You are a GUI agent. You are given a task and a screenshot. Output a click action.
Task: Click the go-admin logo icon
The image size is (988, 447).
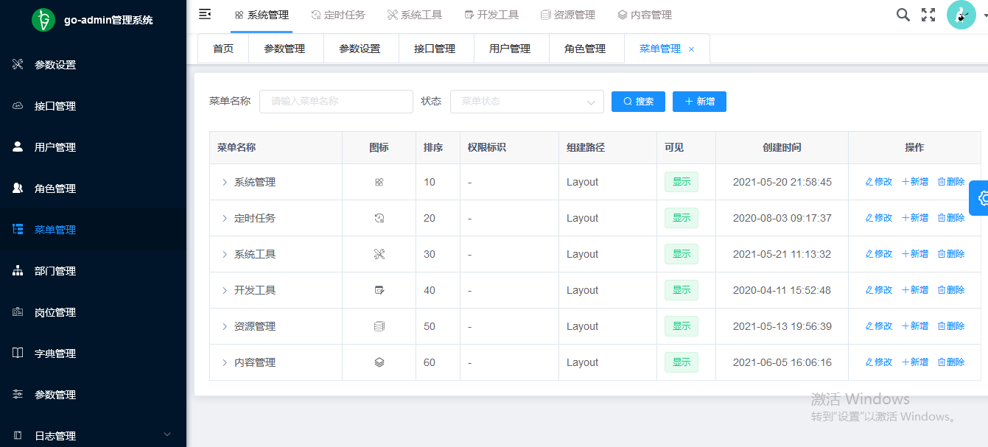[43, 20]
